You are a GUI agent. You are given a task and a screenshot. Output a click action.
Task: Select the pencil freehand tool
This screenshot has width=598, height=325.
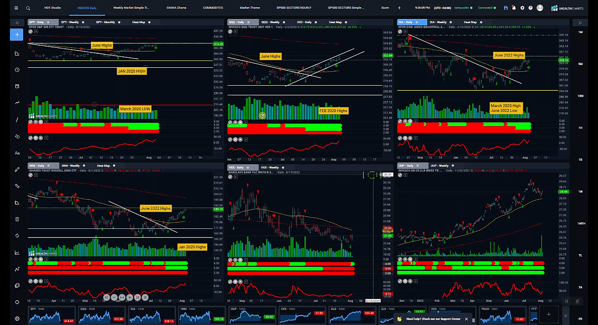pos(17,169)
